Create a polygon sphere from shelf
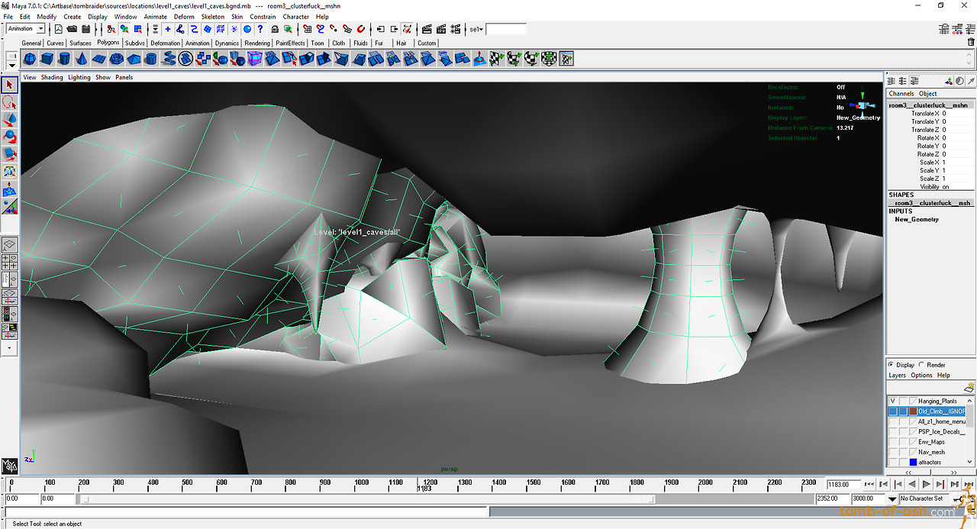The width and height of the screenshot is (977, 529). [x=30, y=59]
